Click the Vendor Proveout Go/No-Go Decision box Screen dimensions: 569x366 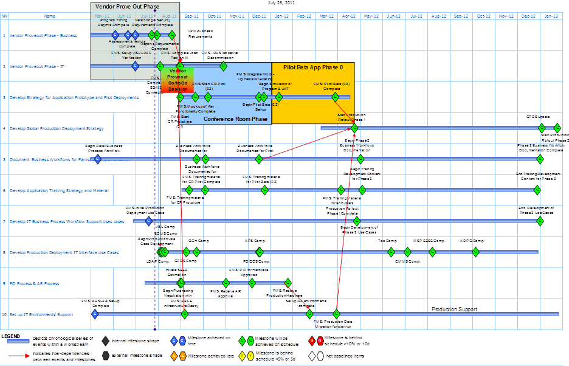tap(178, 81)
